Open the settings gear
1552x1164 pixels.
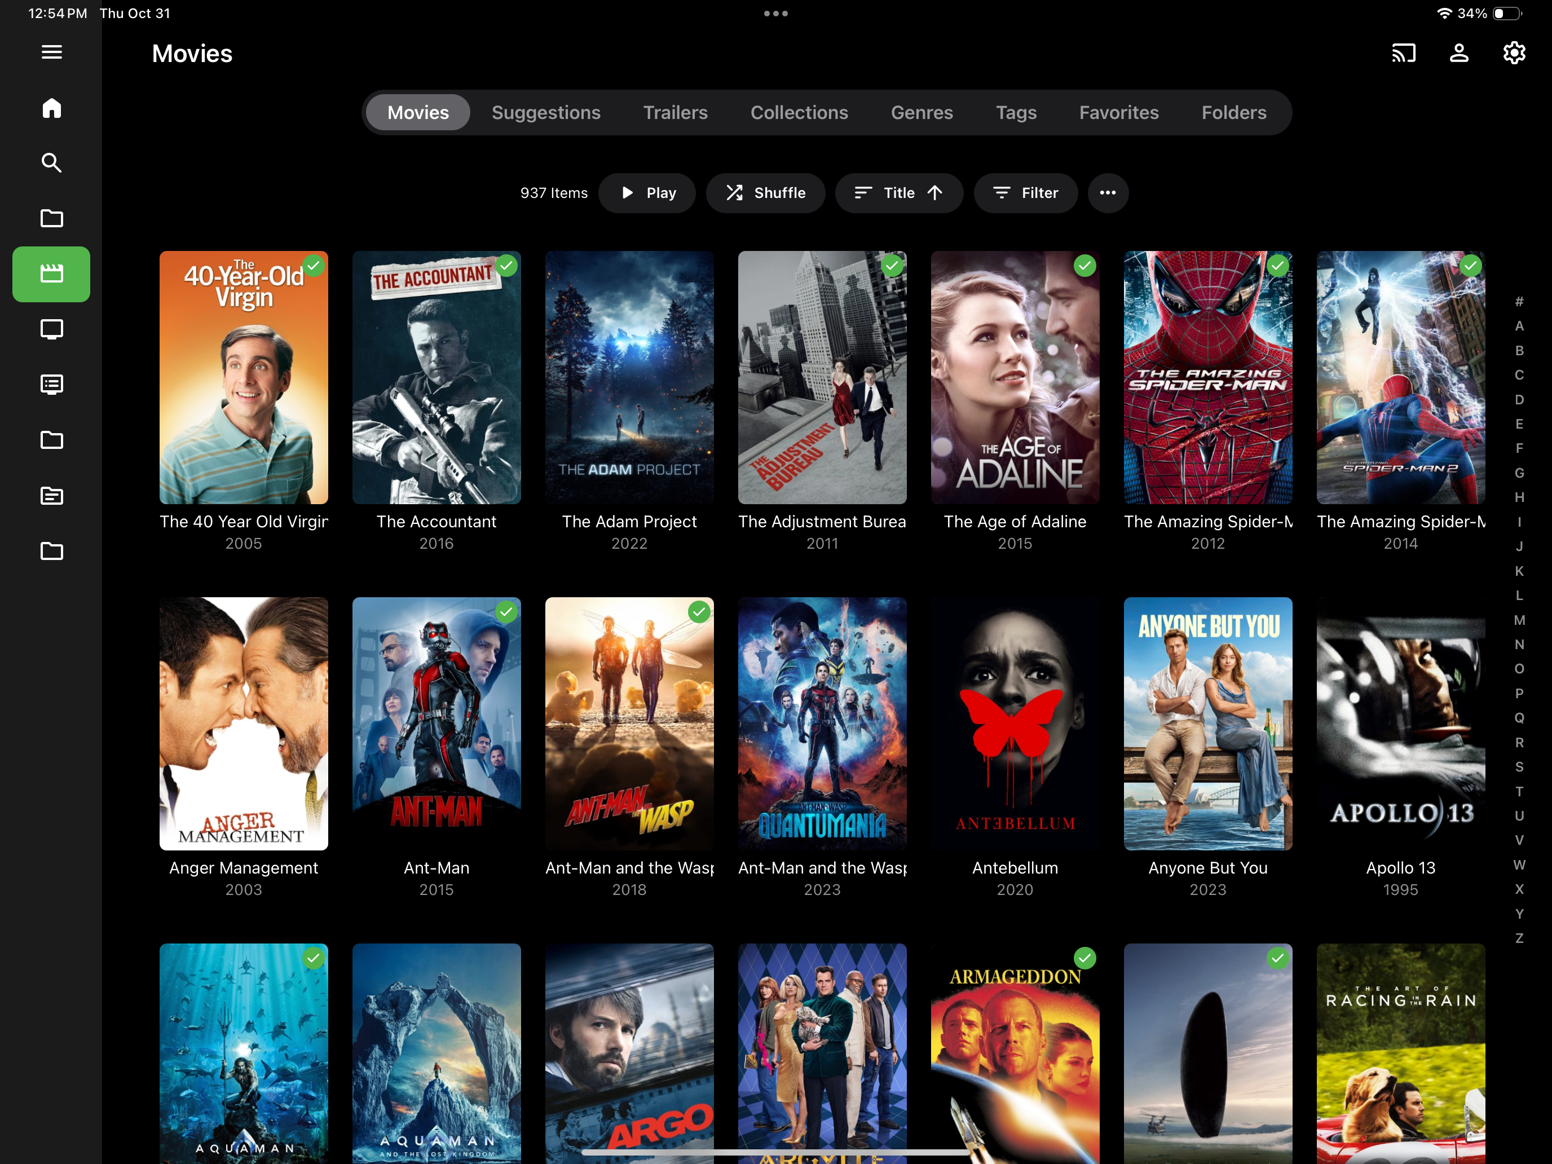(1514, 54)
